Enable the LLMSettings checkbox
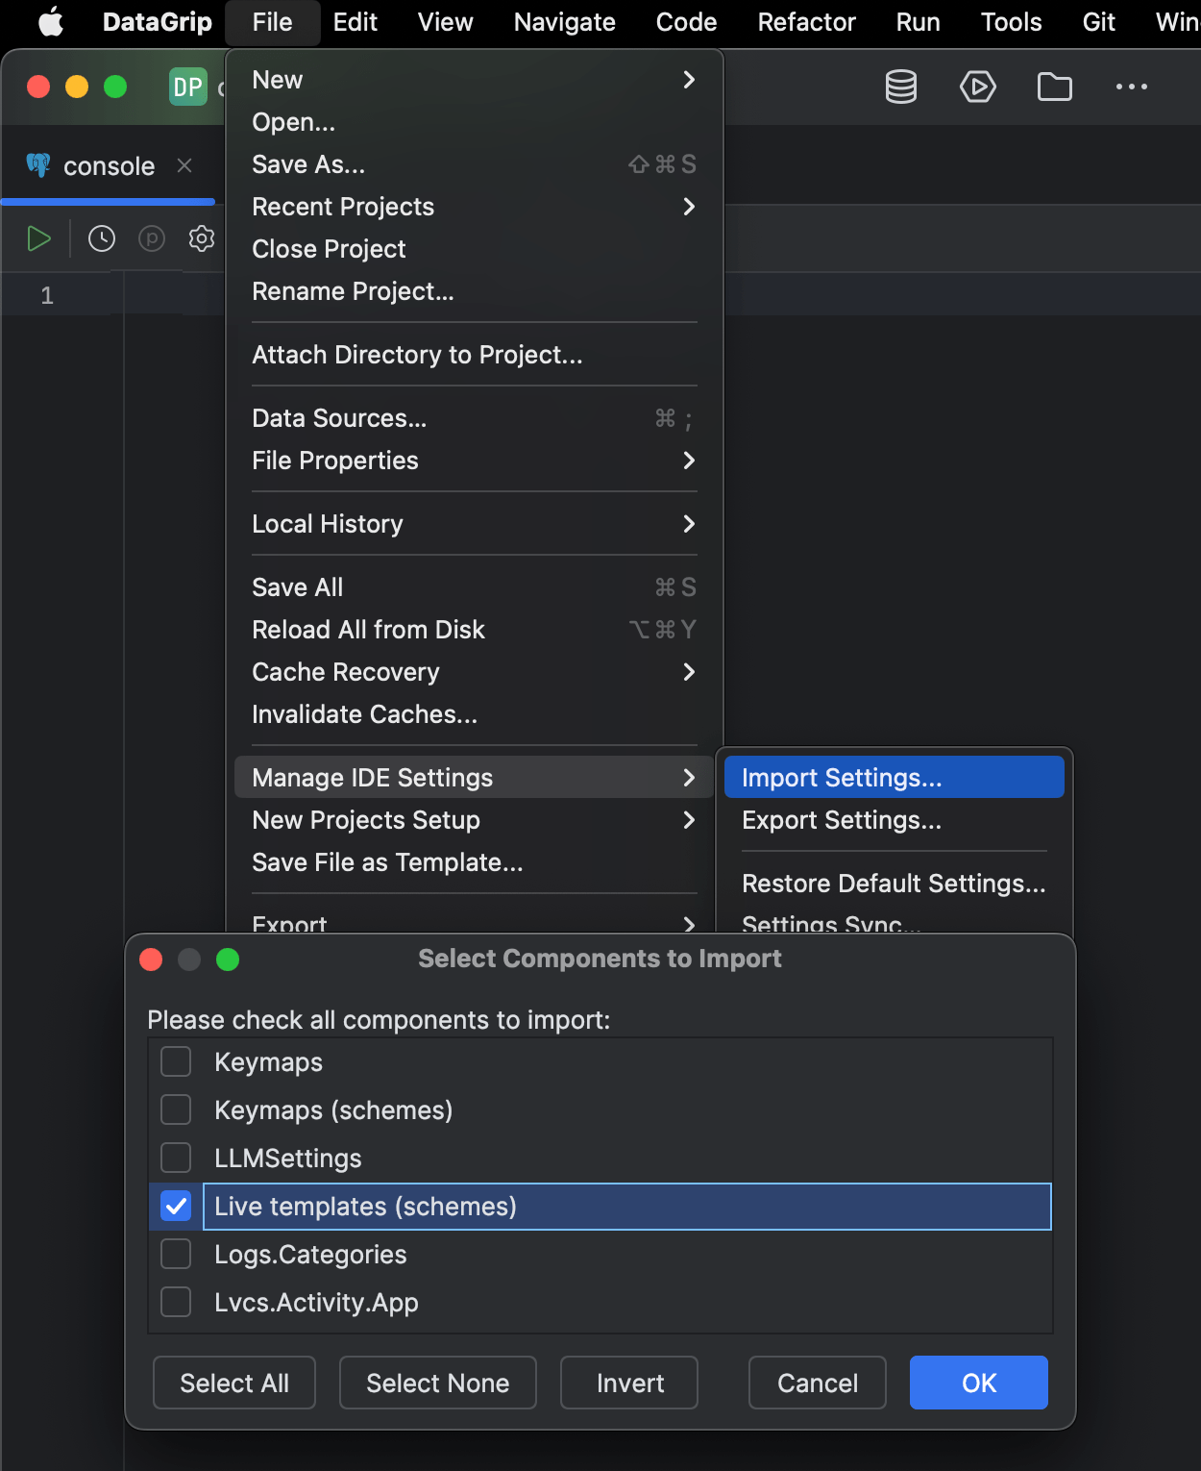1201x1471 pixels. click(176, 1158)
